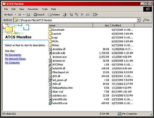154x118 pixels.
Task: Expand the Address bar dropdown arrow
Action: (138, 20)
